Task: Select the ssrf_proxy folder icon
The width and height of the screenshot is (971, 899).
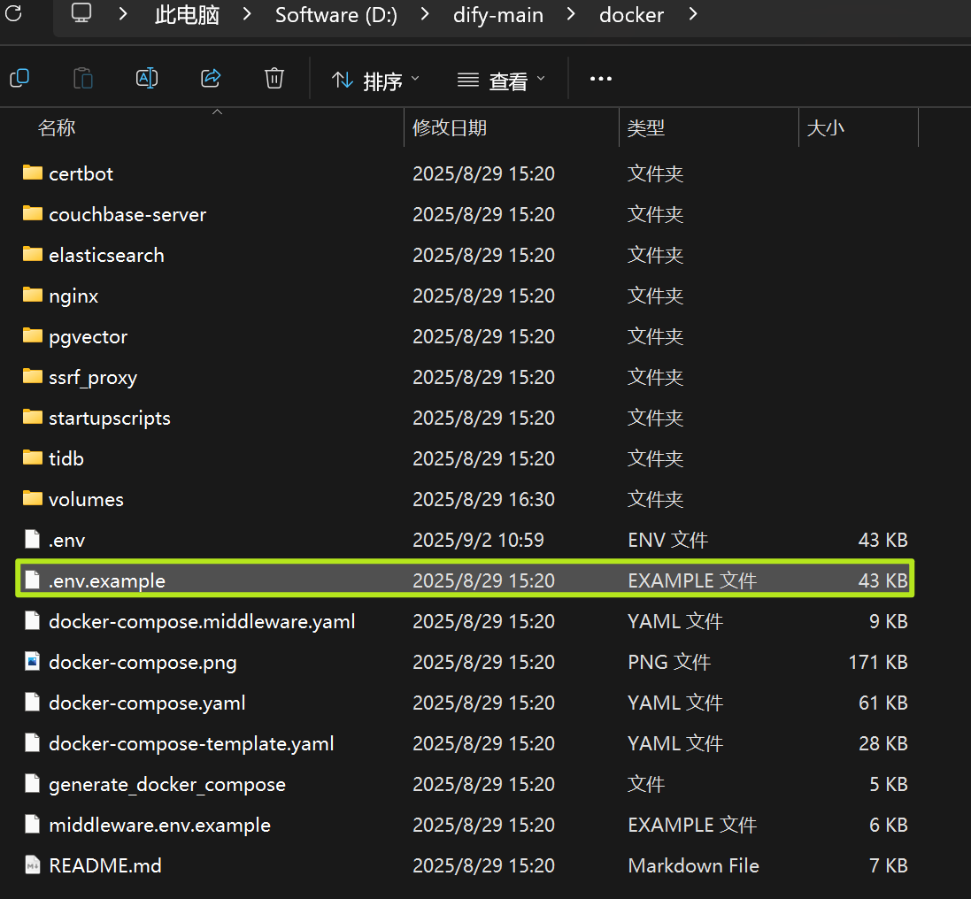Action: coord(32,376)
